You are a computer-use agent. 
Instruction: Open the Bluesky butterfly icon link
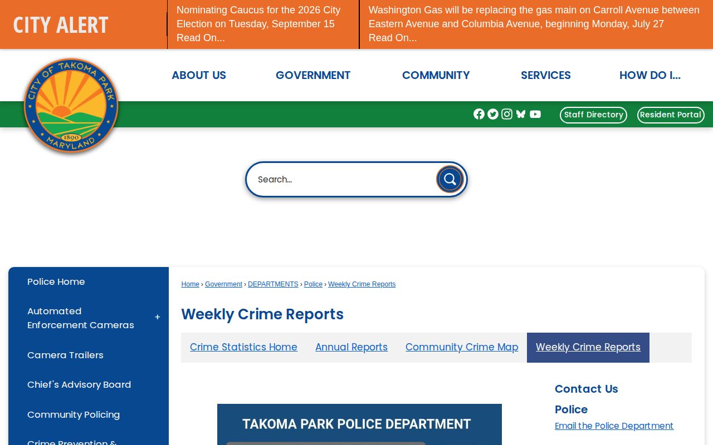click(x=521, y=114)
